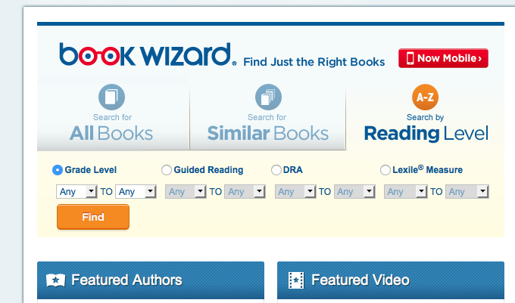Click the Featured Video section header
Image resolution: width=515 pixels, height=303 pixels.
click(391, 280)
